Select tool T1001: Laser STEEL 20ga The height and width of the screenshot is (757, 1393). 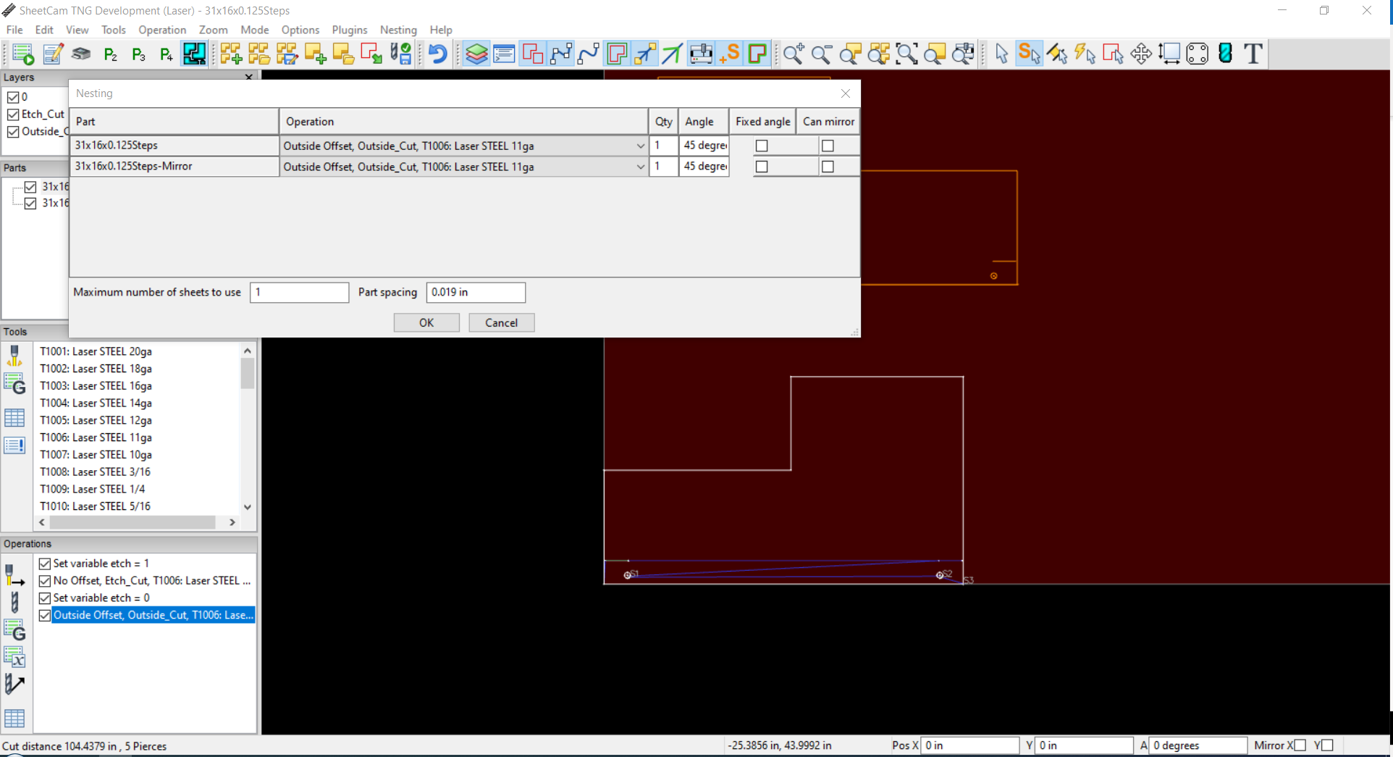click(96, 351)
